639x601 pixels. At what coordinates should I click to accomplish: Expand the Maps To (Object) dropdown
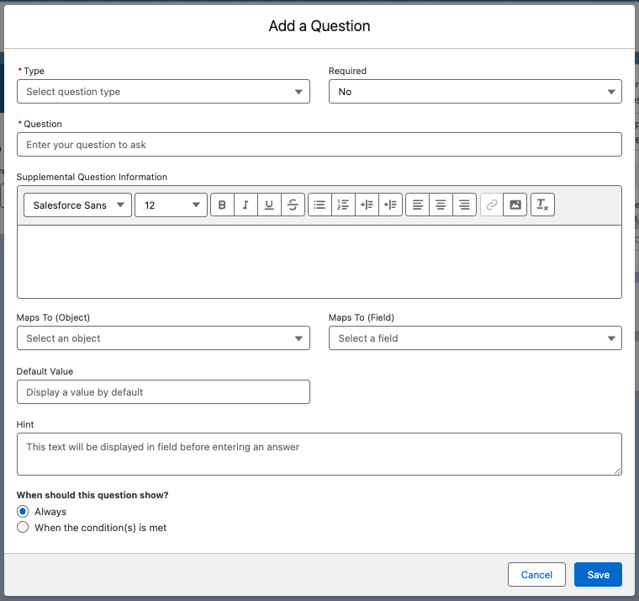pyautogui.click(x=163, y=338)
